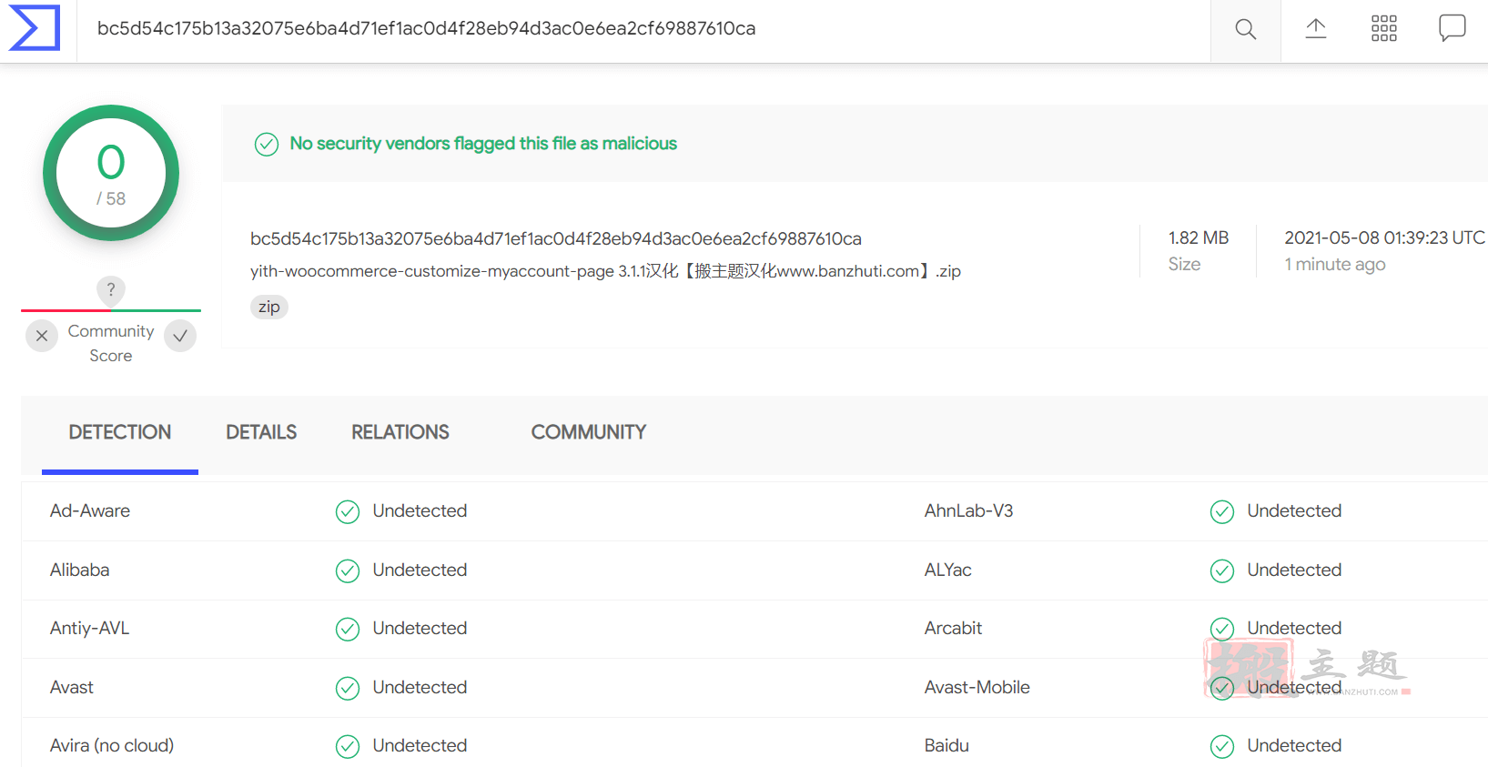Click the Ad-Aware vendor name
The height and width of the screenshot is (767, 1488).
(x=90, y=510)
